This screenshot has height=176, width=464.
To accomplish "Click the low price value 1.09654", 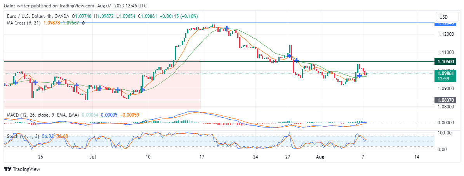I will pyautogui.click(x=127, y=16).
